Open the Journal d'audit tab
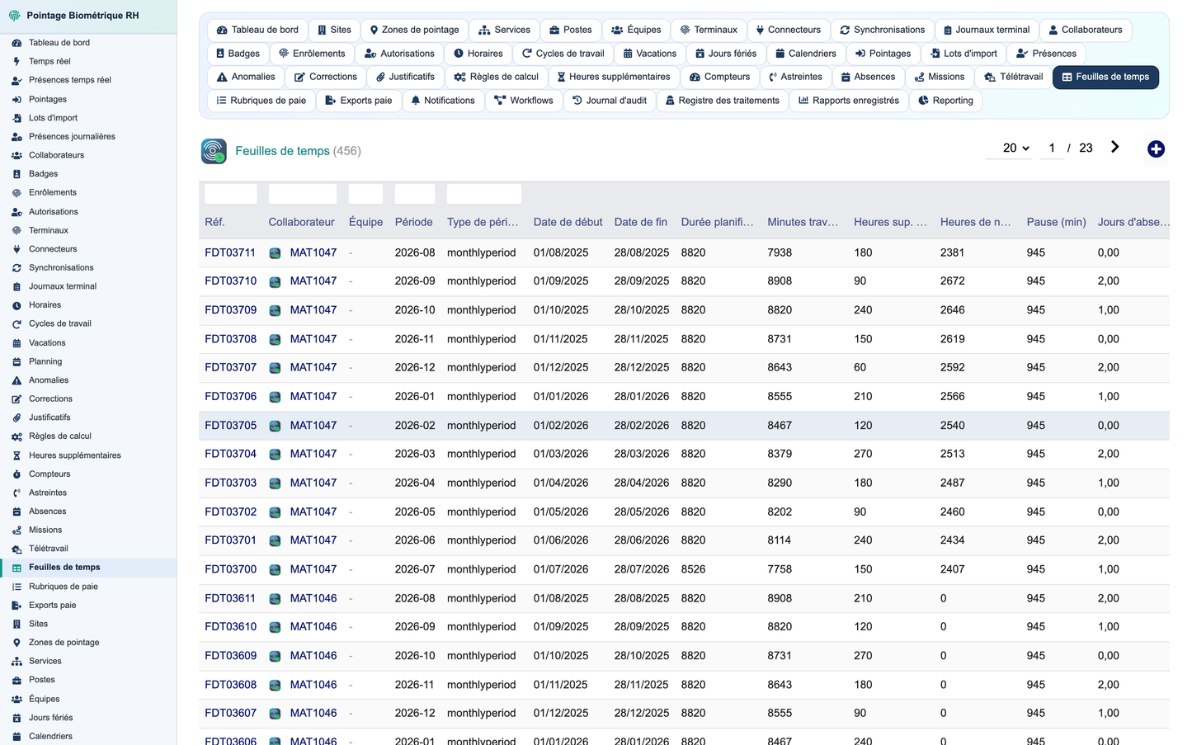1192x745 pixels. click(x=610, y=101)
